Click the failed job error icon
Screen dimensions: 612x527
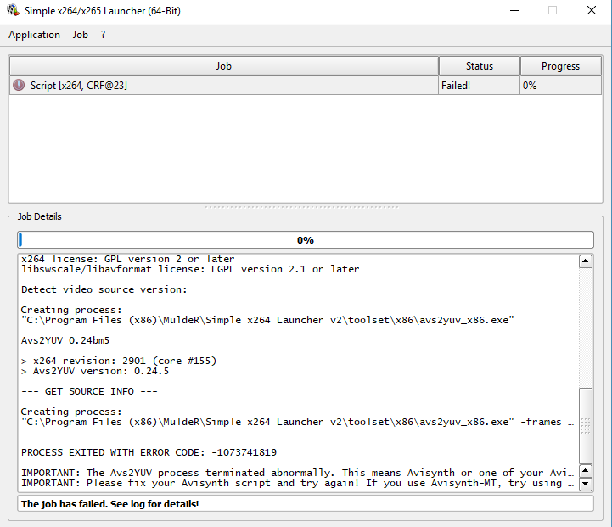(x=19, y=85)
